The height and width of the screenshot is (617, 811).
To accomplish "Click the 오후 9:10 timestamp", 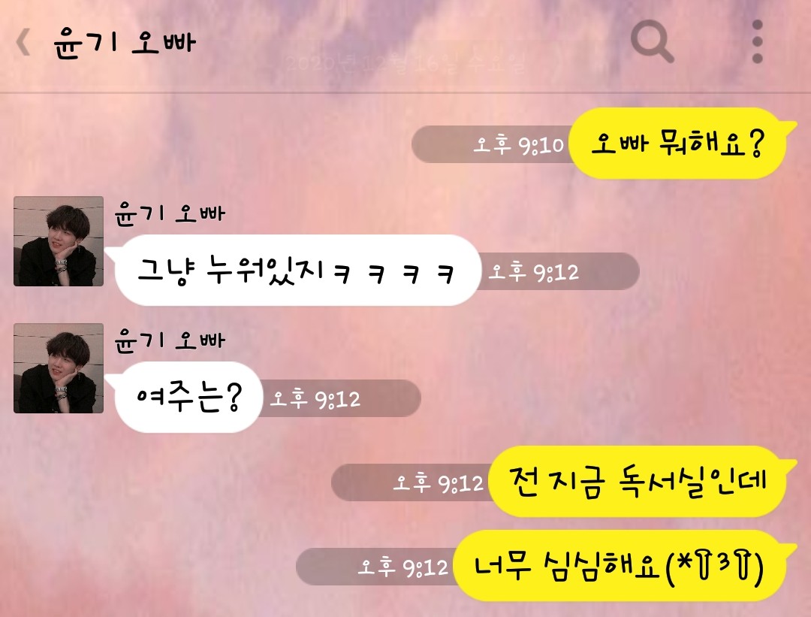I will coord(518,144).
